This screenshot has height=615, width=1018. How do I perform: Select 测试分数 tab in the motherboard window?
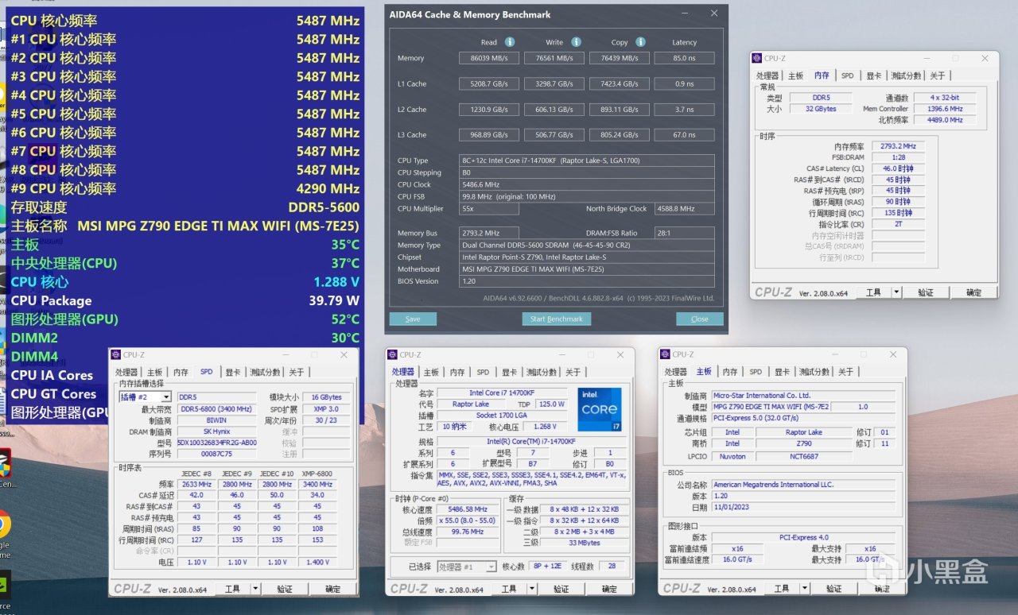[814, 372]
